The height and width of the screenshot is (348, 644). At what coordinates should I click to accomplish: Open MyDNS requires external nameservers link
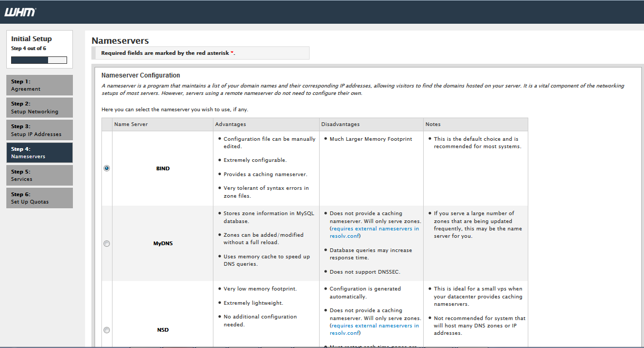[x=374, y=233]
